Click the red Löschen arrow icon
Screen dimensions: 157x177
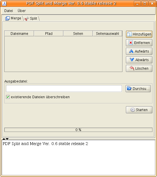tap(132, 68)
